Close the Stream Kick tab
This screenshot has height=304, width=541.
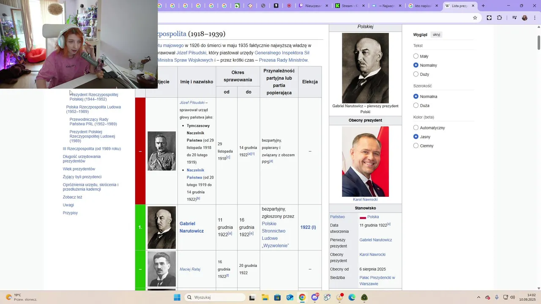pos(363,6)
